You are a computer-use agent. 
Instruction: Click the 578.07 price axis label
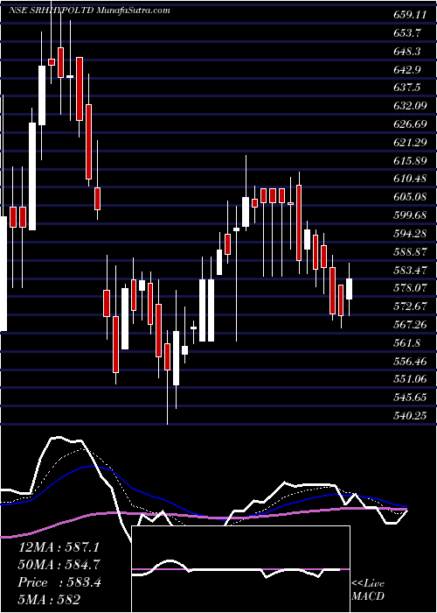point(408,288)
